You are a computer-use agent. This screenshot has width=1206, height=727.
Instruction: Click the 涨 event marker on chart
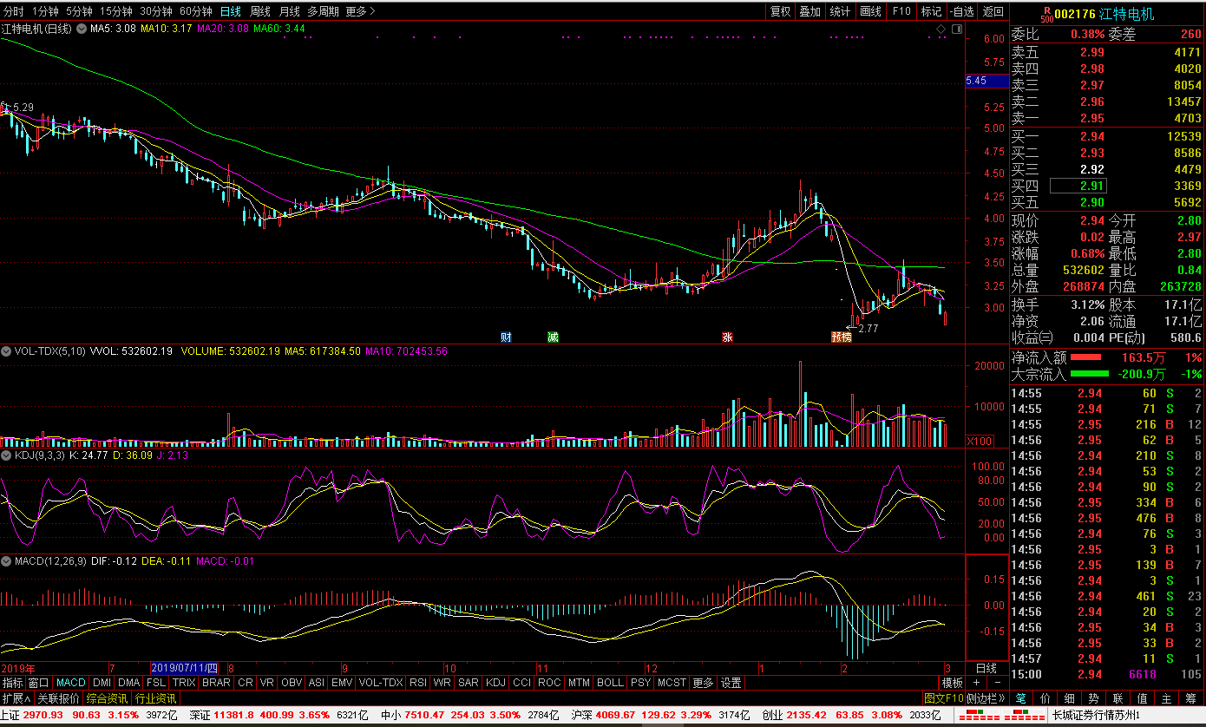727,337
